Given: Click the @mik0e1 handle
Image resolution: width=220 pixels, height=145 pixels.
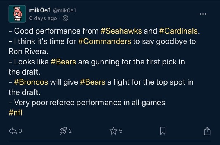Looking at the screenshot, I should pyautogui.click(x=64, y=10).
